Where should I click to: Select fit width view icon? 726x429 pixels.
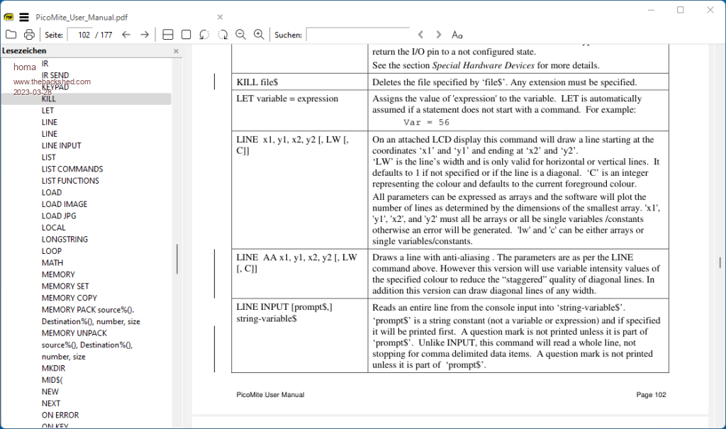tap(168, 34)
